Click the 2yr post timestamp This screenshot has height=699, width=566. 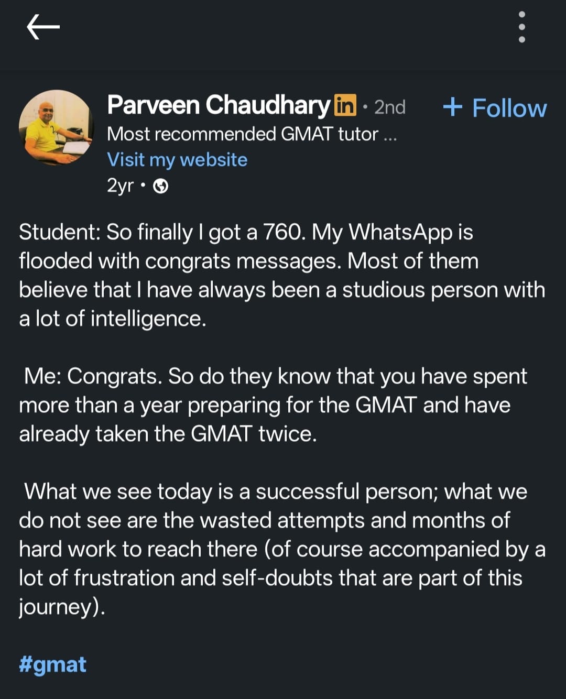120,185
